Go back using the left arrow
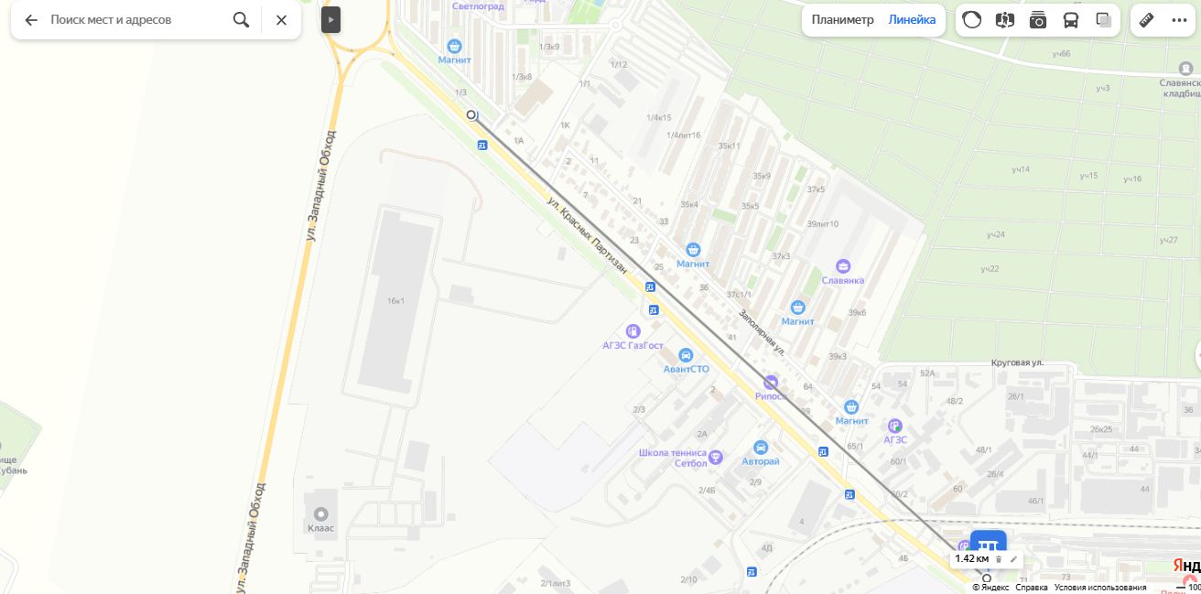Screen dimensions: 1201x594 click(x=31, y=20)
